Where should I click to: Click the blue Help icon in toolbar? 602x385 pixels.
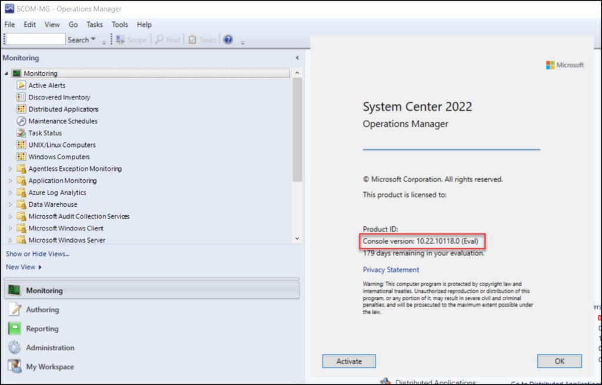(x=228, y=39)
